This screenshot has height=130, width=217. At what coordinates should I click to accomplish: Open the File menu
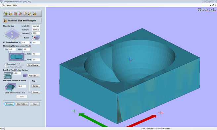click(x=3, y=5)
